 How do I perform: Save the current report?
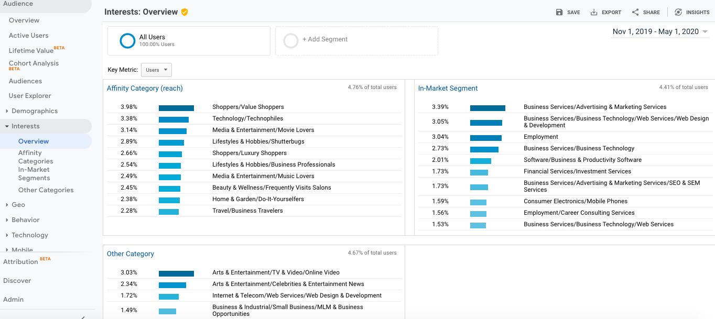[x=568, y=12]
